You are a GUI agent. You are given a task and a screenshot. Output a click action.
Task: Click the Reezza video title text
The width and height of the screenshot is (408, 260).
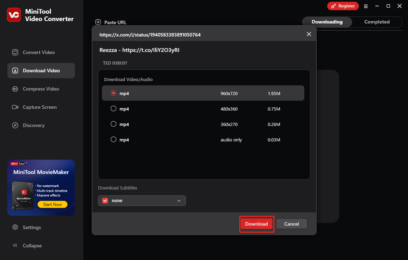[139, 50]
